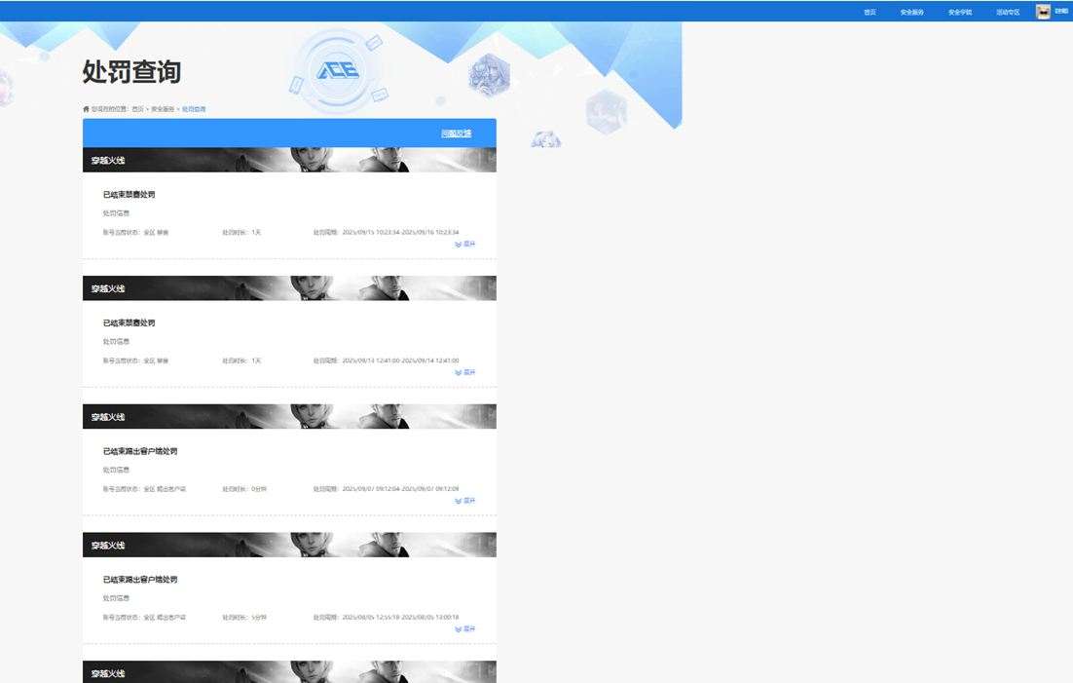The image size is (1073, 683).
Task: Click 穿越火线 banner above the 10:23:34 record
Action: (289, 160)
